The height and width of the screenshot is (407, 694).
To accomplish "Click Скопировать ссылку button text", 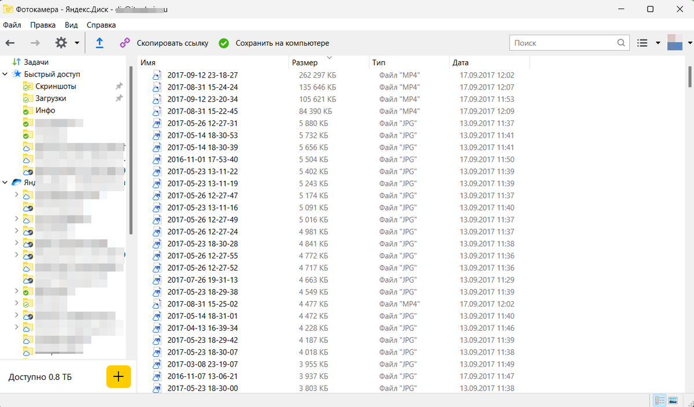I will click(172, 43).
